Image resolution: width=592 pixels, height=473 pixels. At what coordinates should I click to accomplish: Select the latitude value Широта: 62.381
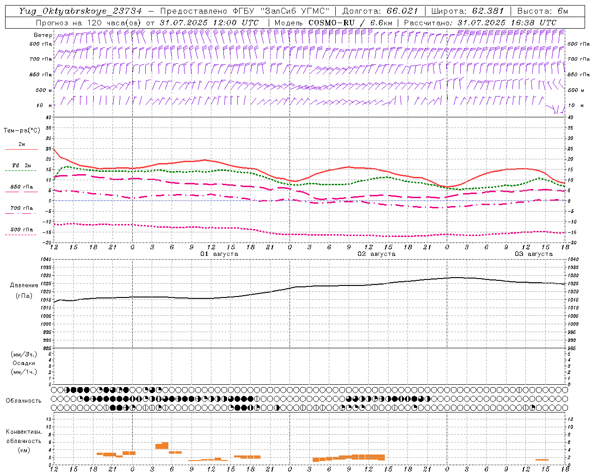point(468,11)
